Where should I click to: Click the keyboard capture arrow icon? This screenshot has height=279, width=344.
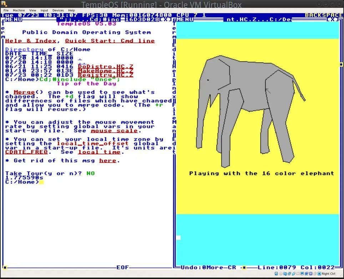pyautogui.click(x=319, y=274)
